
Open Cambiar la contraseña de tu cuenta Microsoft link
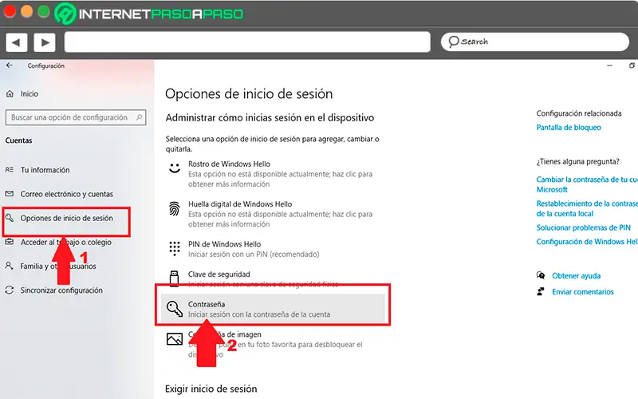(587, 184)
